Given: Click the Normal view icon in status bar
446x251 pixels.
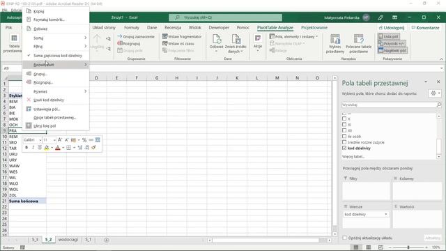Looking at the screenshot, I should [356, 248].
